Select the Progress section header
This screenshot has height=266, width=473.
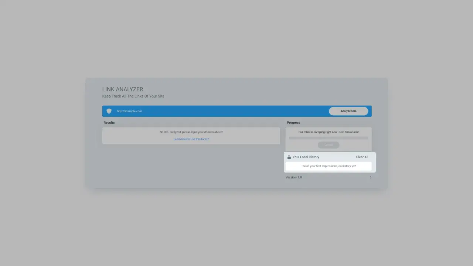(x=293, y=122)
